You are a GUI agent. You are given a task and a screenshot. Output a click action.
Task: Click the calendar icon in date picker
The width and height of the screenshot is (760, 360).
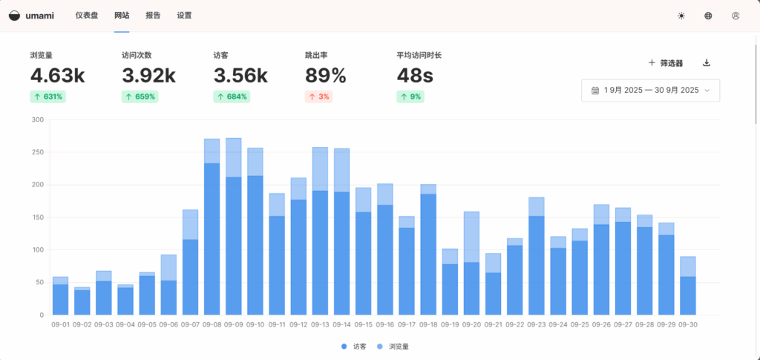(595, 91)
